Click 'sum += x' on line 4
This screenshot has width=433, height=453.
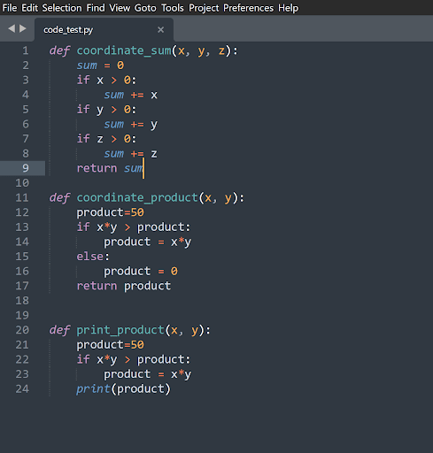point(131,95)
